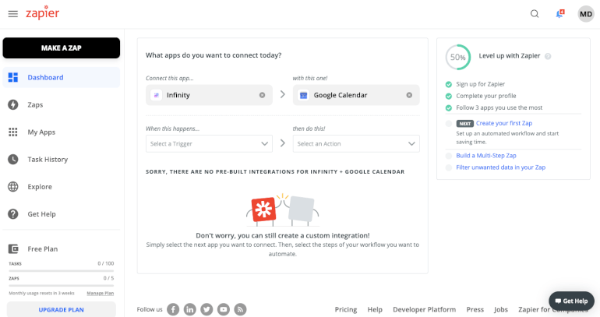Image resolution: width=600 pixels, height=317 pixels.
Task: Open Zapier's LinkedIn page icon
Action: point(190,309)
